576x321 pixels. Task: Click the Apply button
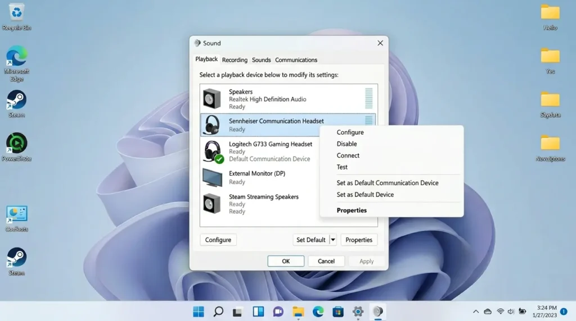pyautogui.click(x=367, y=262)
